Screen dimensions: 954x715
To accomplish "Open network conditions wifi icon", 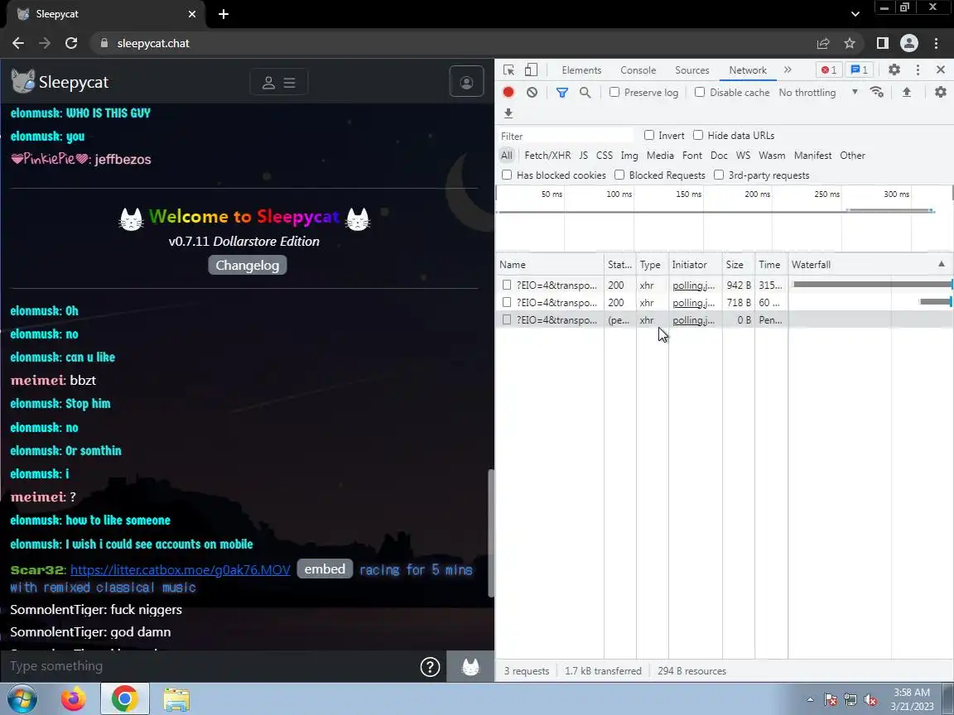I will click(x=877, y=93).
